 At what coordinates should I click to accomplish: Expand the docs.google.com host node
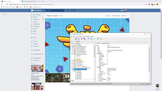click(71, 50)
